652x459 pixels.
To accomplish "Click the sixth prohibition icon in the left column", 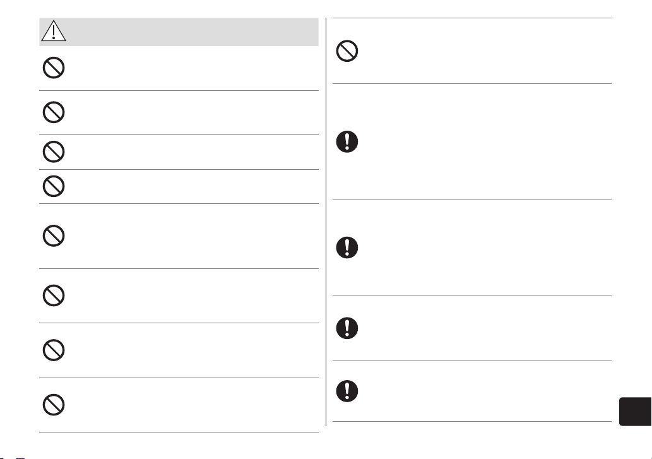I will pos(54,295).
